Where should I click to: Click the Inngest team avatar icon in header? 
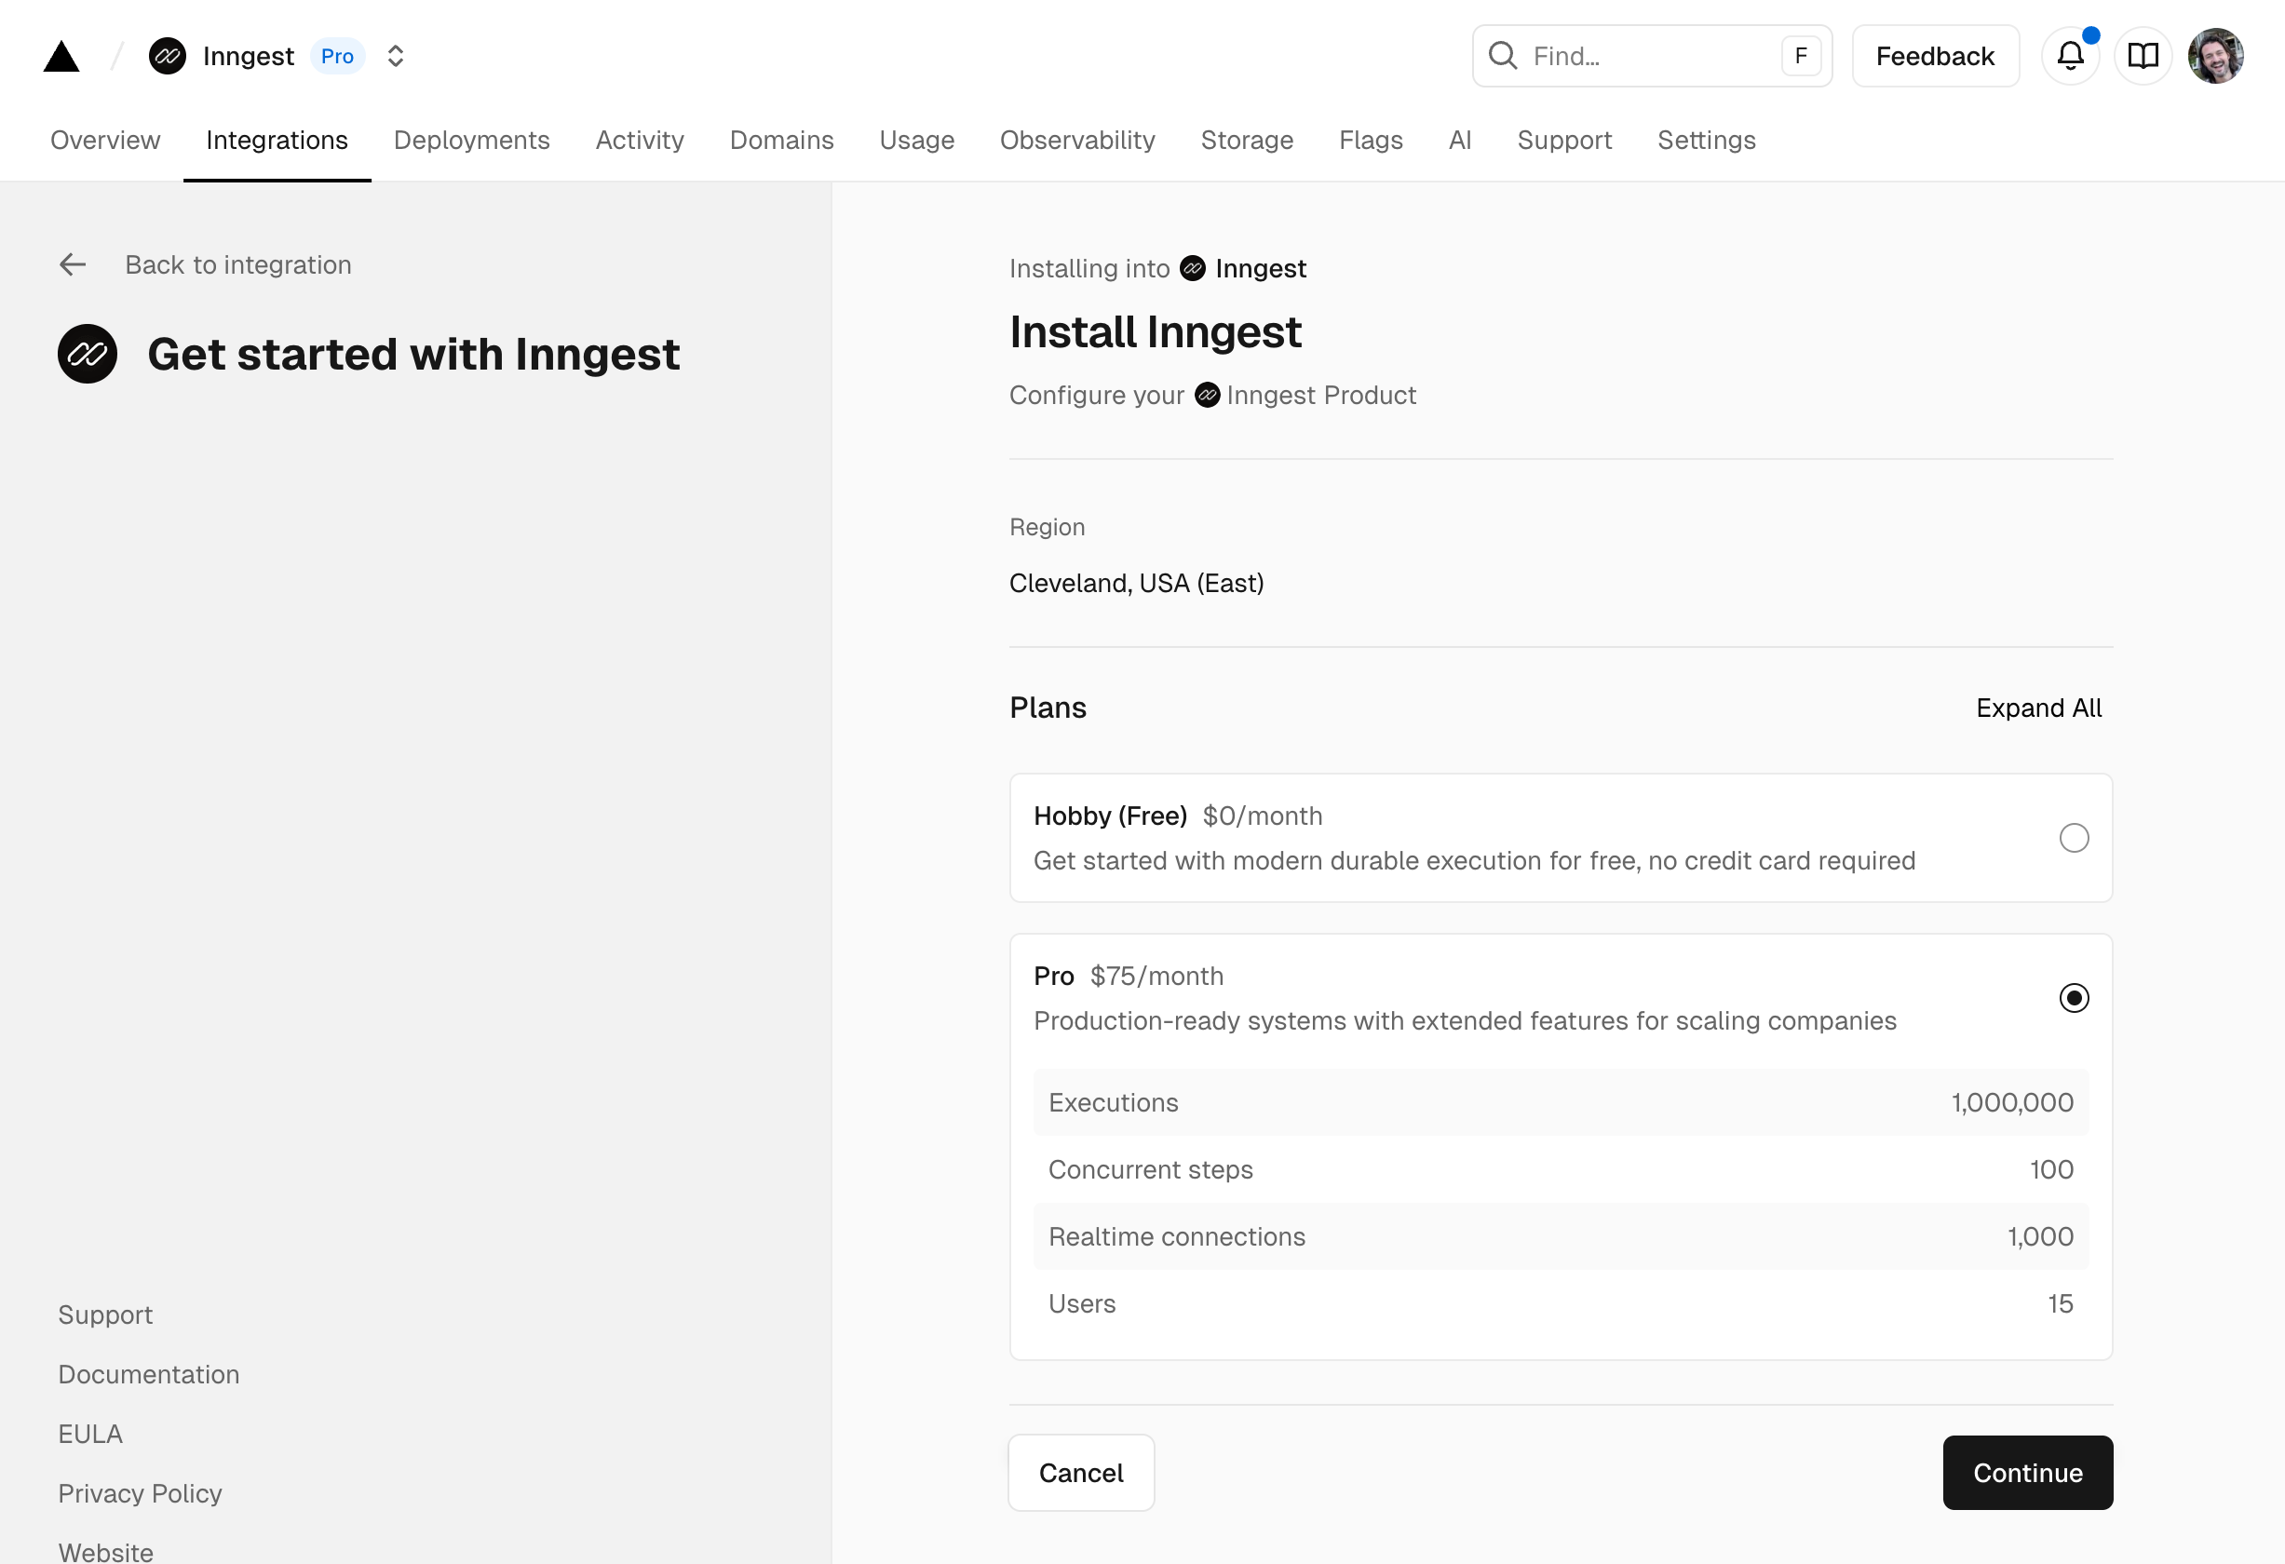[x=168, y=56]
